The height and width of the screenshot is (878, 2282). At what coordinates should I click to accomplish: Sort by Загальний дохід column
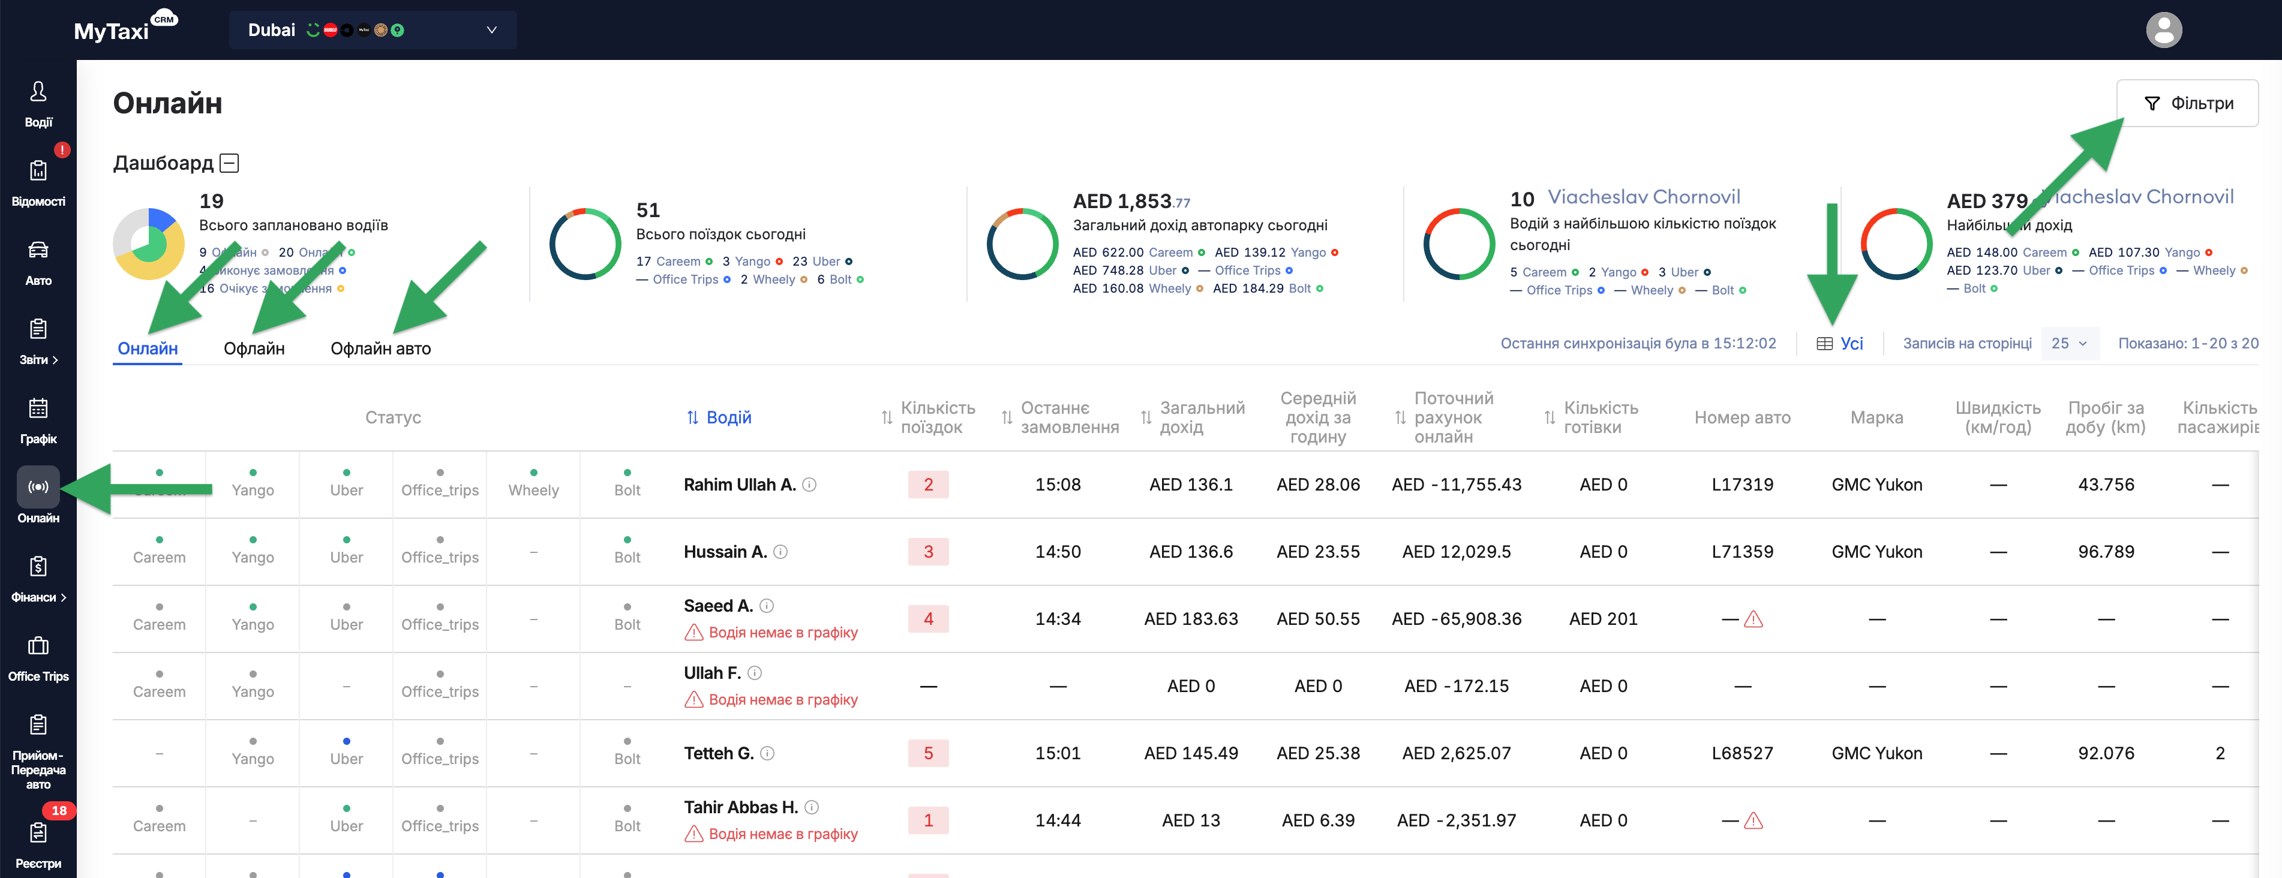[1193, 417]
